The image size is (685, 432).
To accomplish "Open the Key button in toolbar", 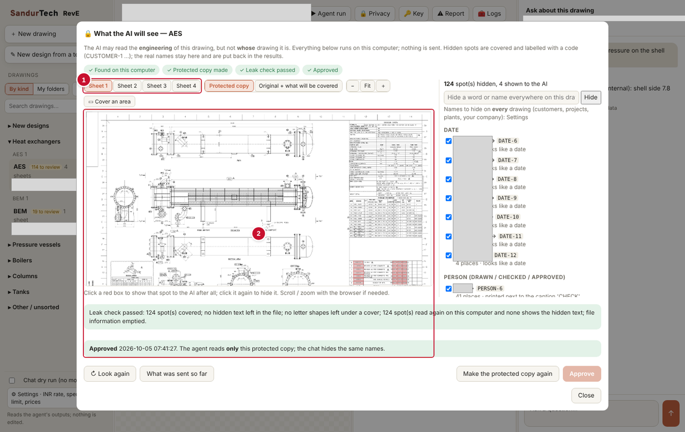I will tap(413, 13).
